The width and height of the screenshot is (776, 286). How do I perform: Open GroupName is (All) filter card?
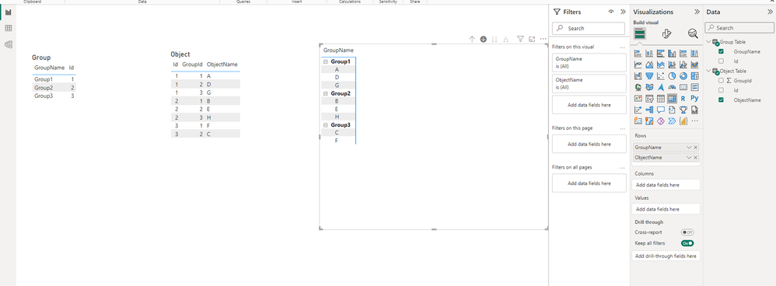coord(589,62)
